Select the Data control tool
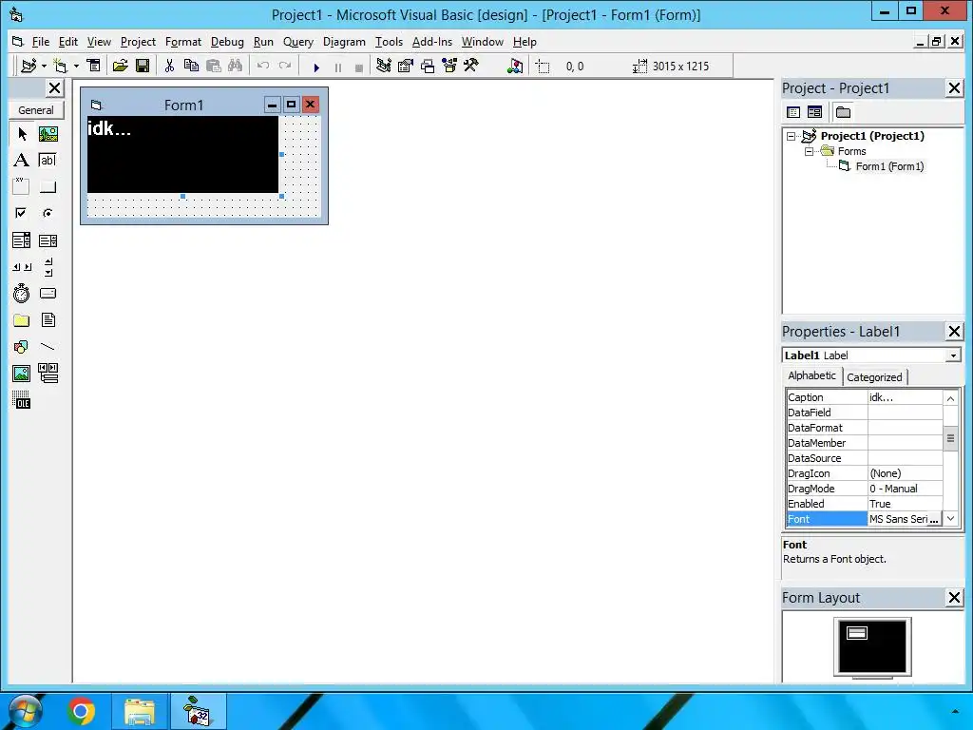The height and width of the screenshot is (730, 973). pyautogui.click(x=48, y=373)
